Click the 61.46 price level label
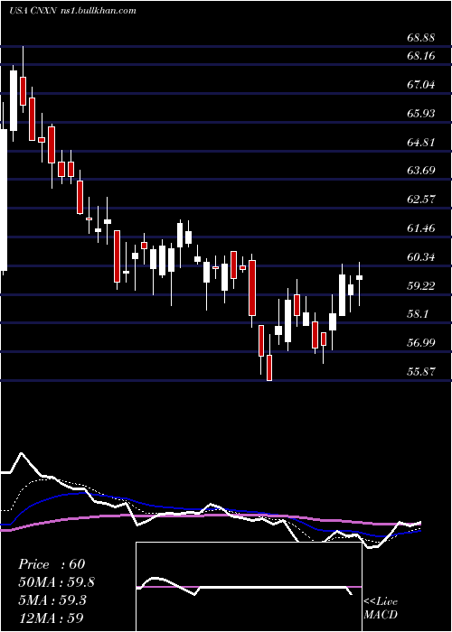Viewport: 452px width, 632px height. click(421, 228)
